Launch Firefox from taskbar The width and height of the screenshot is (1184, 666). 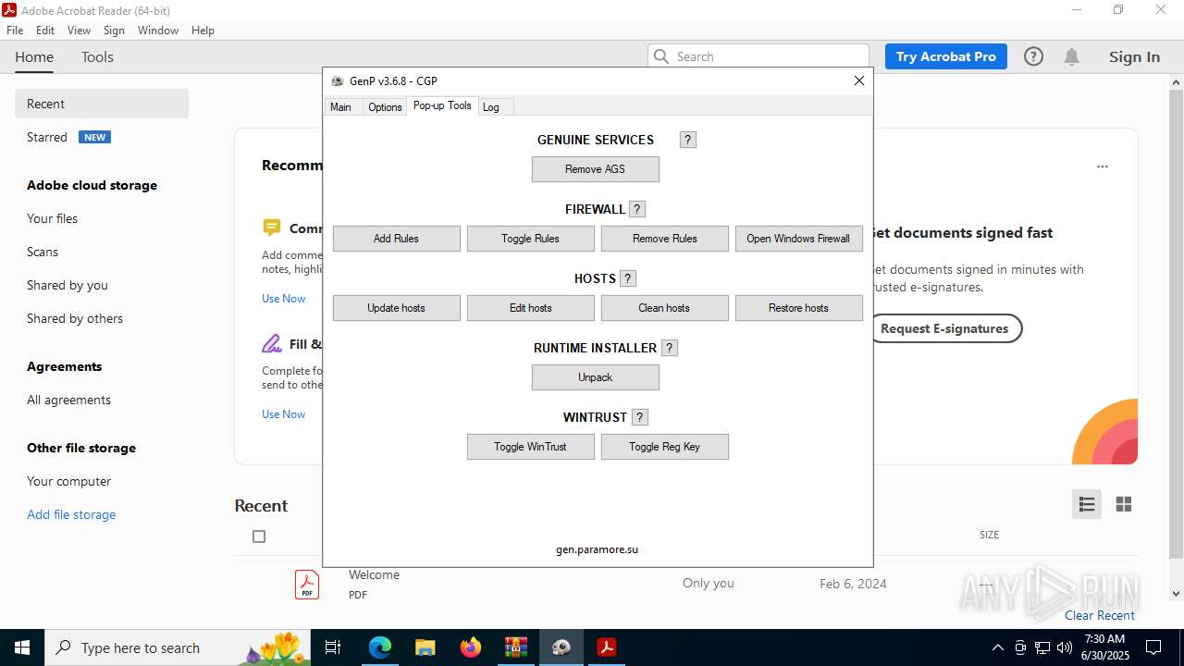pos(471,647)
